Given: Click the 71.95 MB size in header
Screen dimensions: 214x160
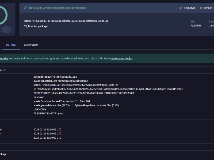Looking at the screenshot, I should click(x=196, y=26).
